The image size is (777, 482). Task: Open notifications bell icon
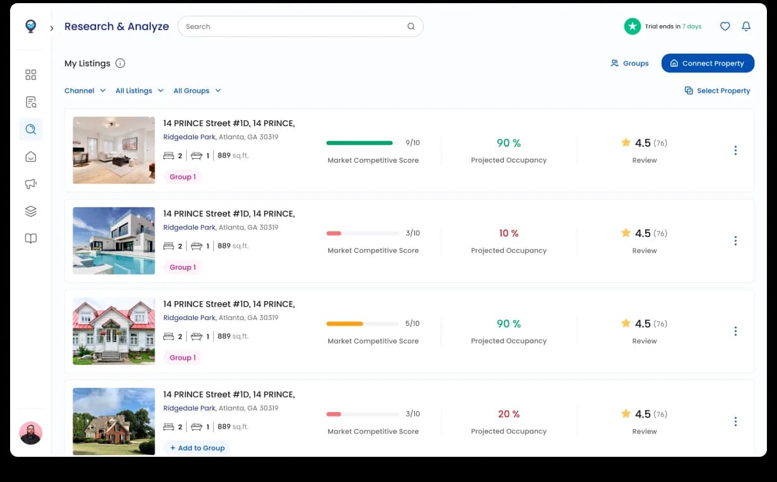[x=746, y=26]
